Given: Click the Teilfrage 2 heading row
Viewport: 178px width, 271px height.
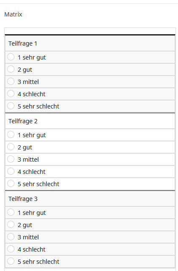Looking at the screenshot, I should pyautogui.click(x=90, y=121).
